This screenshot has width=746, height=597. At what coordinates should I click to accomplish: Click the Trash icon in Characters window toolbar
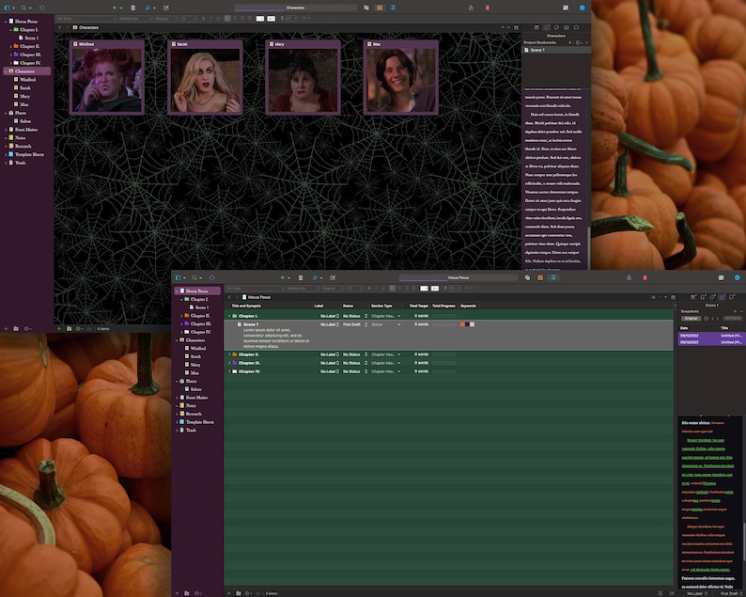point(133,8)
